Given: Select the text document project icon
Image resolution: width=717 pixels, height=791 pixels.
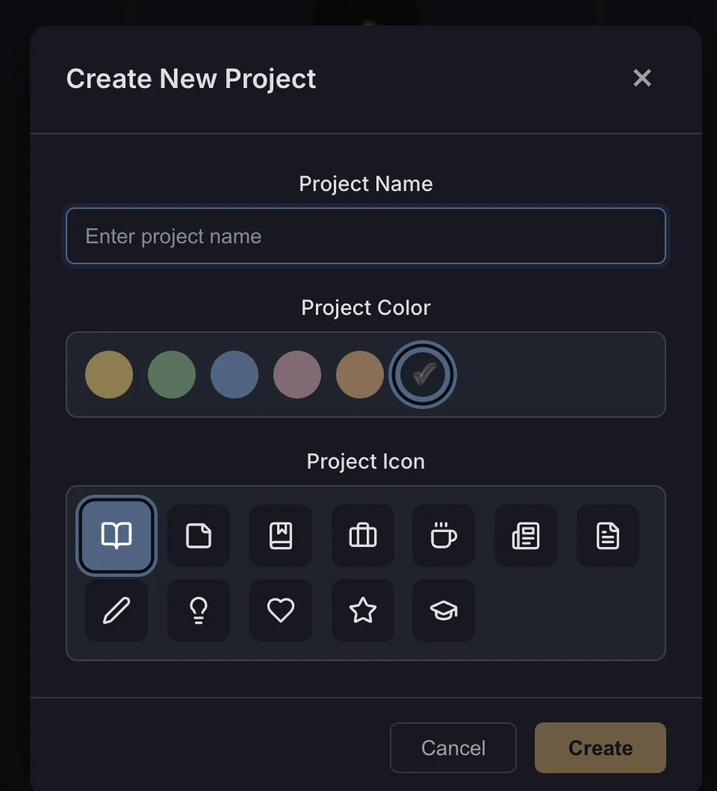Looking at the screenshot, I should [608, 536].
